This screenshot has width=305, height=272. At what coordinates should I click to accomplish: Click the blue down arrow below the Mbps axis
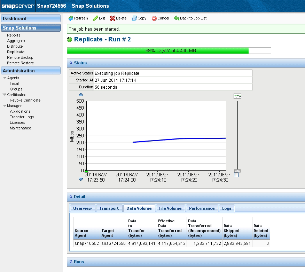coord(81,179)
